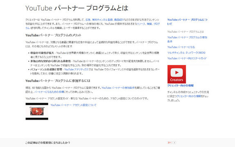This screenshot has height=147, width=235.
Task: Open sidebar YouTube パートナー プログラムの参加条件
Action: tap(187, 39)
